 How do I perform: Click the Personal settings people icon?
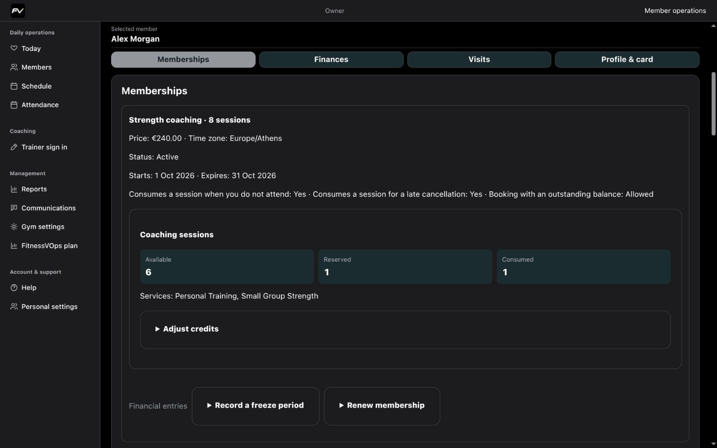(14, 306)
